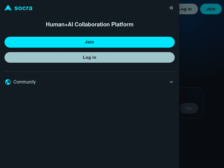
Task: Expand the Community section chevron arrow
Action: [171, 82]
